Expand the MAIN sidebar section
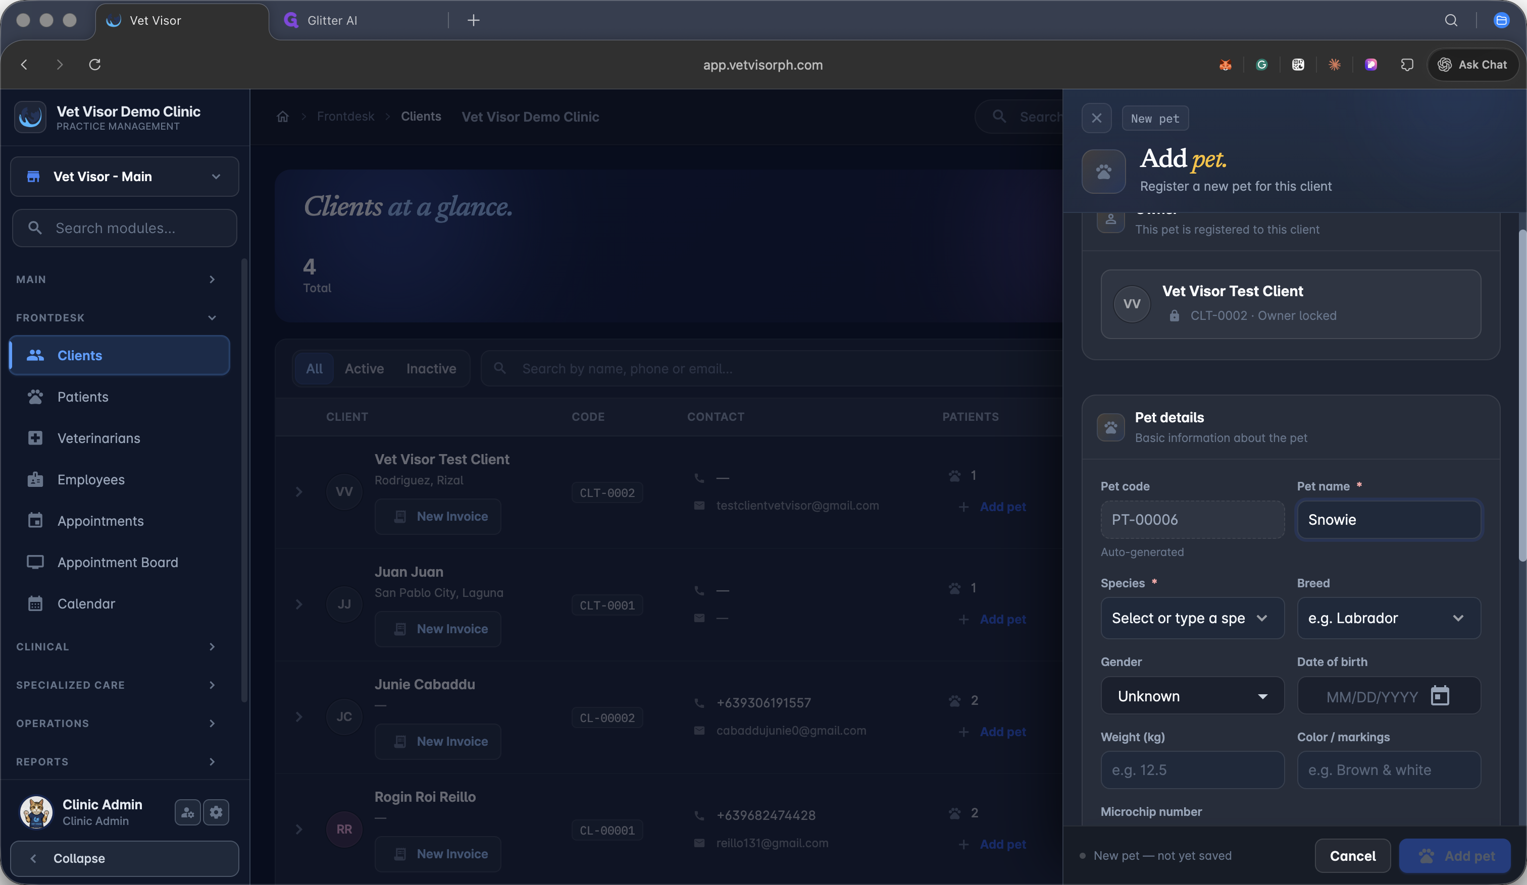1527x885 pixels. click(x=116, y=279)
